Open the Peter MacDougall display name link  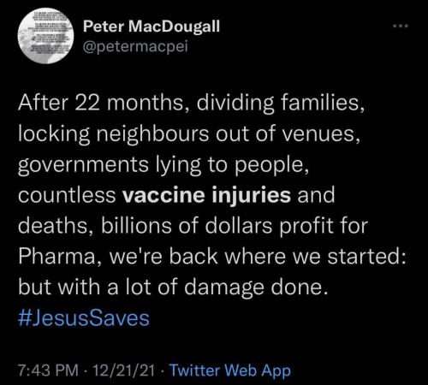pyautogui.click(x=152, y=27)
